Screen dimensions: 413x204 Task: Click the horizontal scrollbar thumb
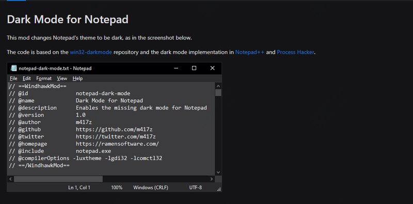tap(58, 179)
